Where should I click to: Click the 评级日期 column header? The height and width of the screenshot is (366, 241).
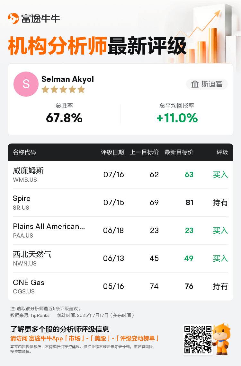pyautogui.click(x=112, y=152)
